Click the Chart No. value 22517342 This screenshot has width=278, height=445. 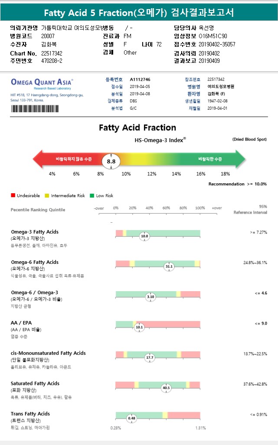(x=52, y=53)
